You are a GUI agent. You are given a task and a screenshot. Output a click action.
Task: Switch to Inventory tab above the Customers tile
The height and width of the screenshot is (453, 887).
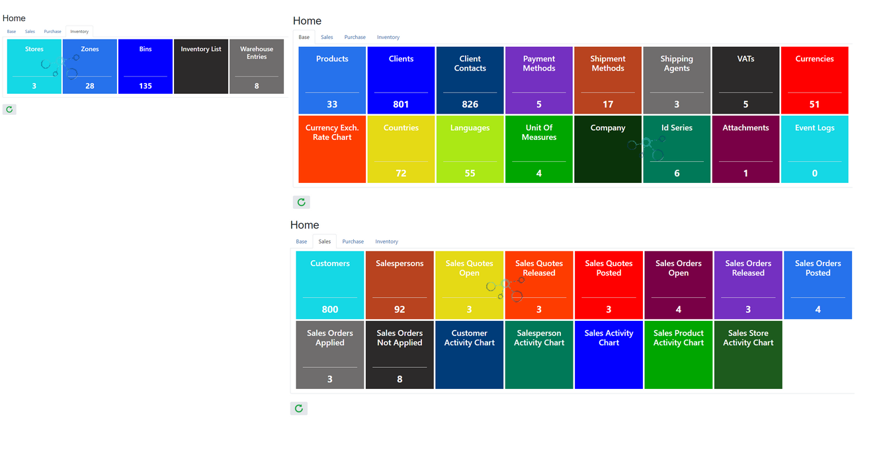click(386, 242)
